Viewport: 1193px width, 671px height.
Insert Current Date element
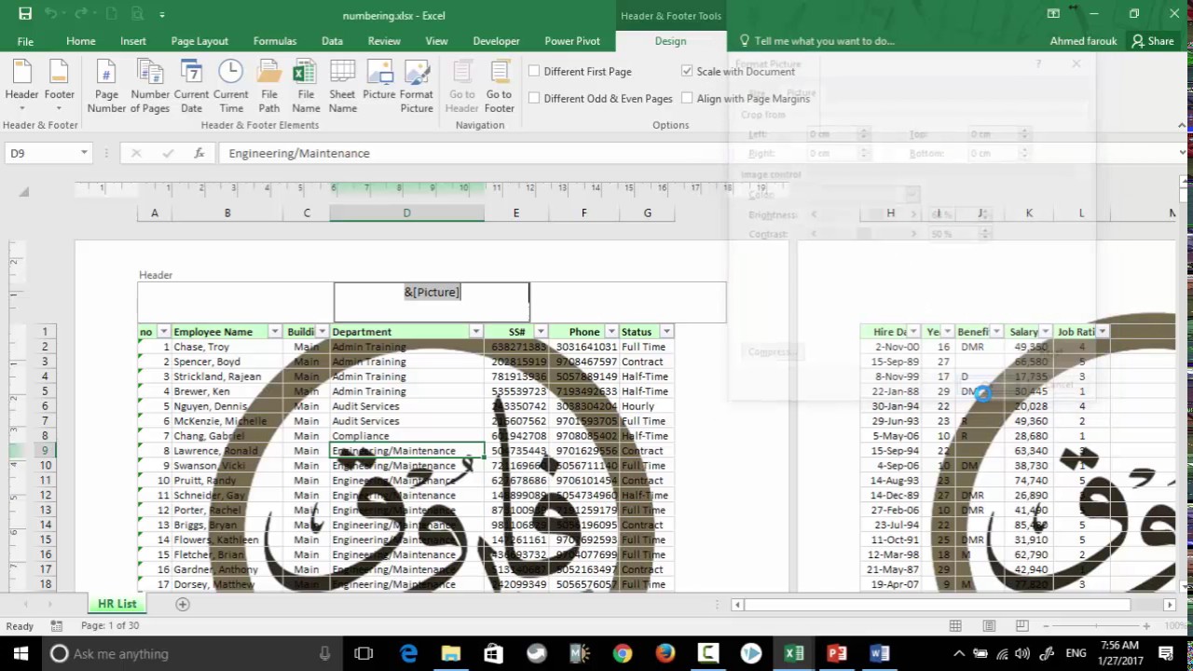tap(191, 86)
